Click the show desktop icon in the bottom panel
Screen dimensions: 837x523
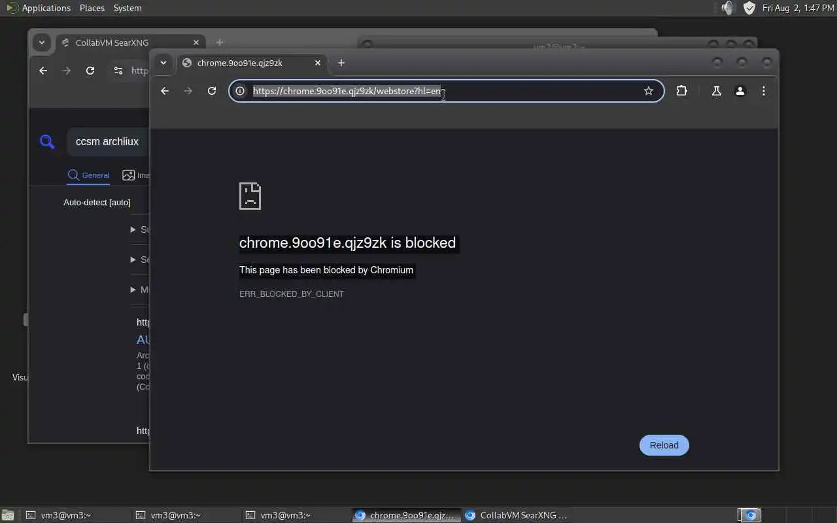coord(7,515)
